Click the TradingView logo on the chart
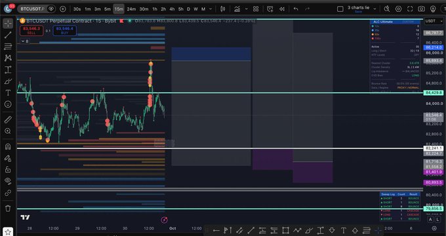Viewport: 446px width, 236px height. pyautogui.click(x=25, y=218)
